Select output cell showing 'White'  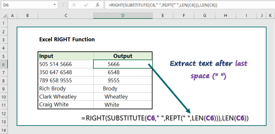tap(123, 105)
